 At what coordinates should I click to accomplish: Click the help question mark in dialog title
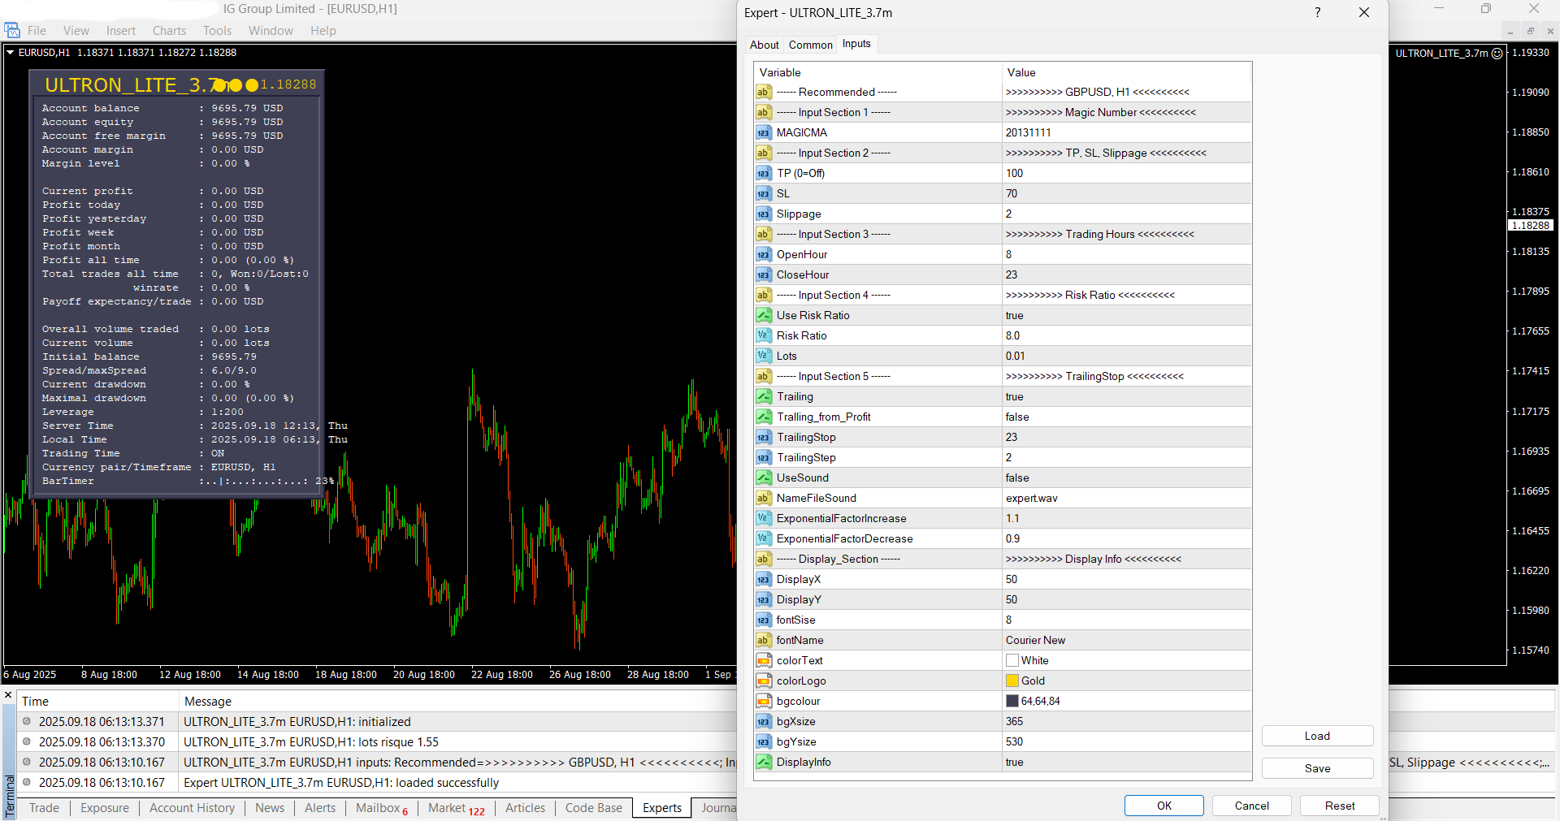(x=1317, y=12)
